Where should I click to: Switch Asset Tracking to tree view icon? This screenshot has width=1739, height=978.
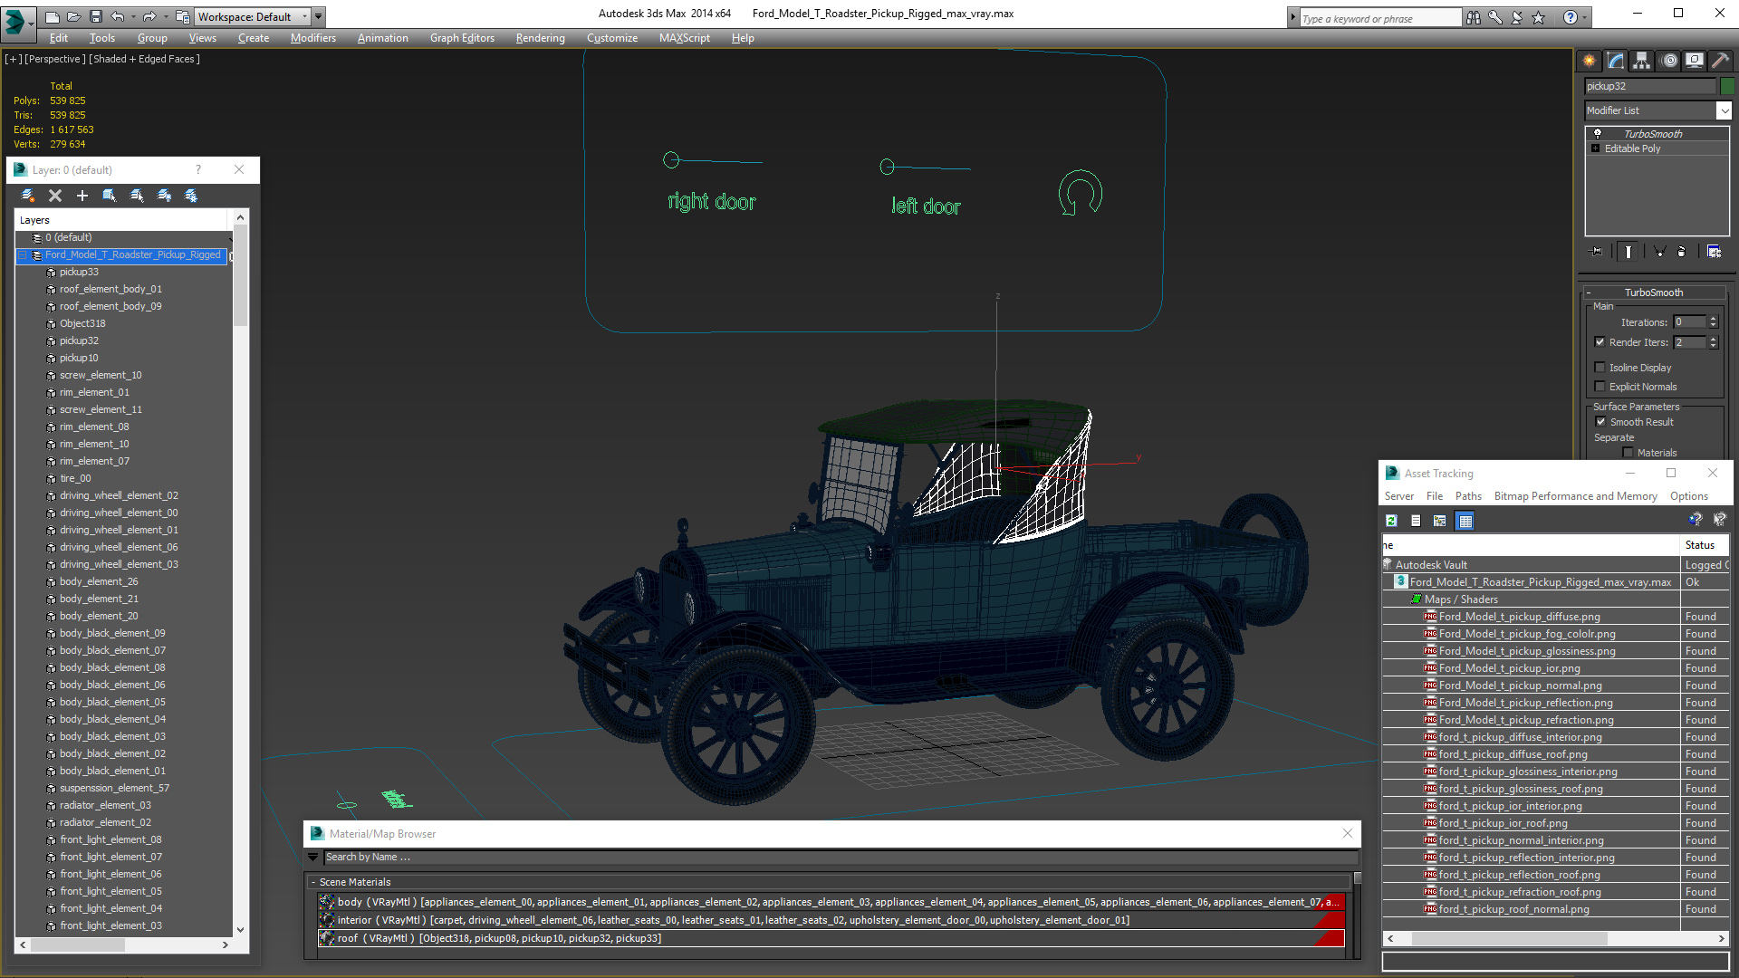pyautogui.click(x=1440, y=521)
